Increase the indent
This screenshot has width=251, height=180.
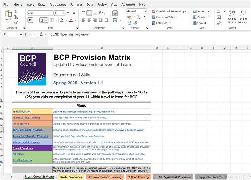107,20
